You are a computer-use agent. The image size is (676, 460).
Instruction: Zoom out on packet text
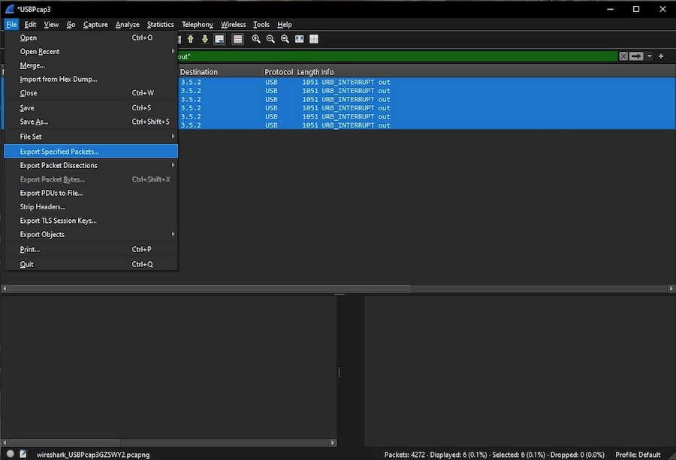(270, 39)
